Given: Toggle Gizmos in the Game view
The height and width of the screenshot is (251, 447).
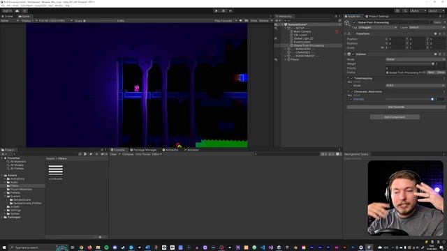Looking at the screenshot, I should (x=264, y=21).
